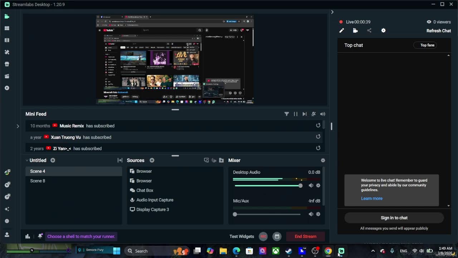Viewport: 458px width, 258px height.
Task: Select the first Browser source
Action: coord(175,171)
